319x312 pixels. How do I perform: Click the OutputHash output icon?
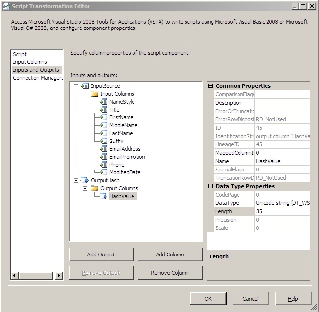[x=85, y=180]
